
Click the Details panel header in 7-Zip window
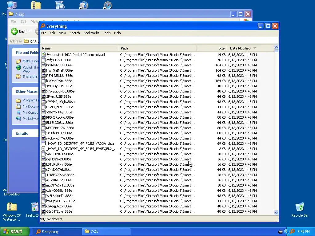tap(25, 134)
